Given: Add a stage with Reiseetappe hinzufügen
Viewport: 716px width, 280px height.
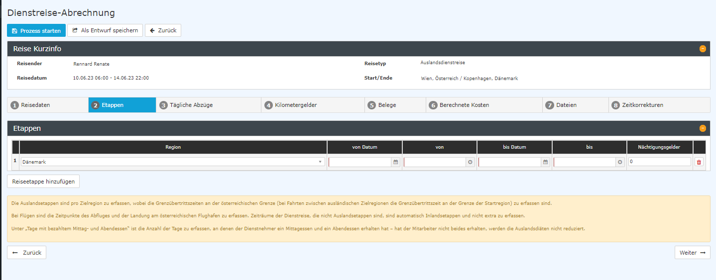Looking at the screenshot, I should pyautogui.click(x=43, y=182).
